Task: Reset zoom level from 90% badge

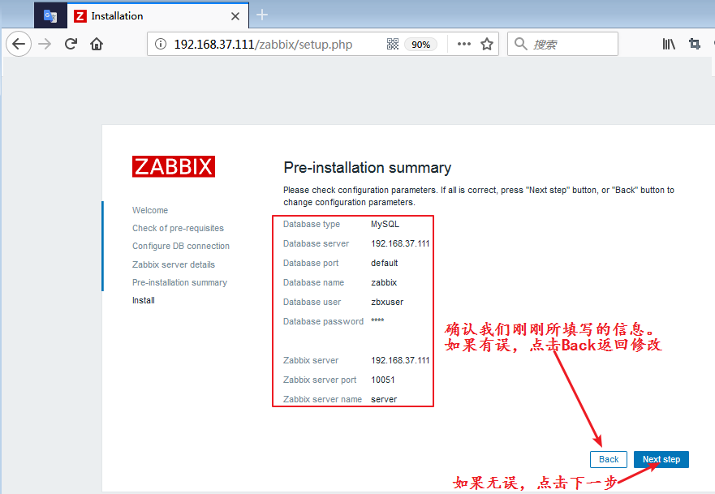Action: (420, 45)
